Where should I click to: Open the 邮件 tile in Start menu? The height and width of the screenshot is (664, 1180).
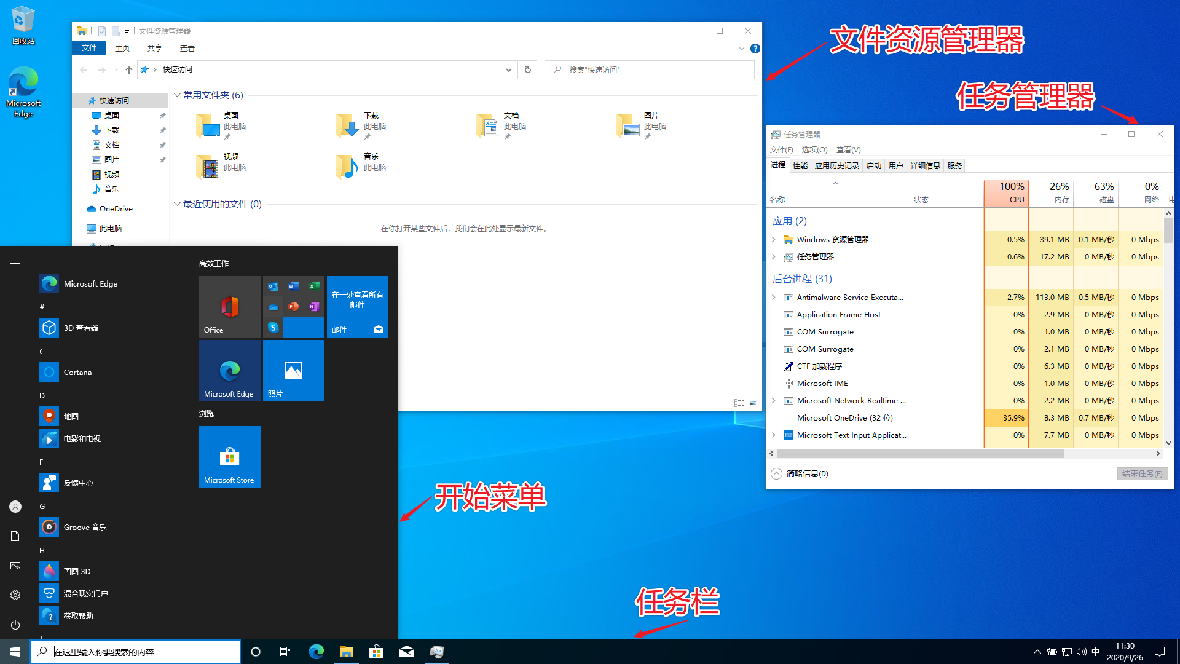(x=358, y=307)
